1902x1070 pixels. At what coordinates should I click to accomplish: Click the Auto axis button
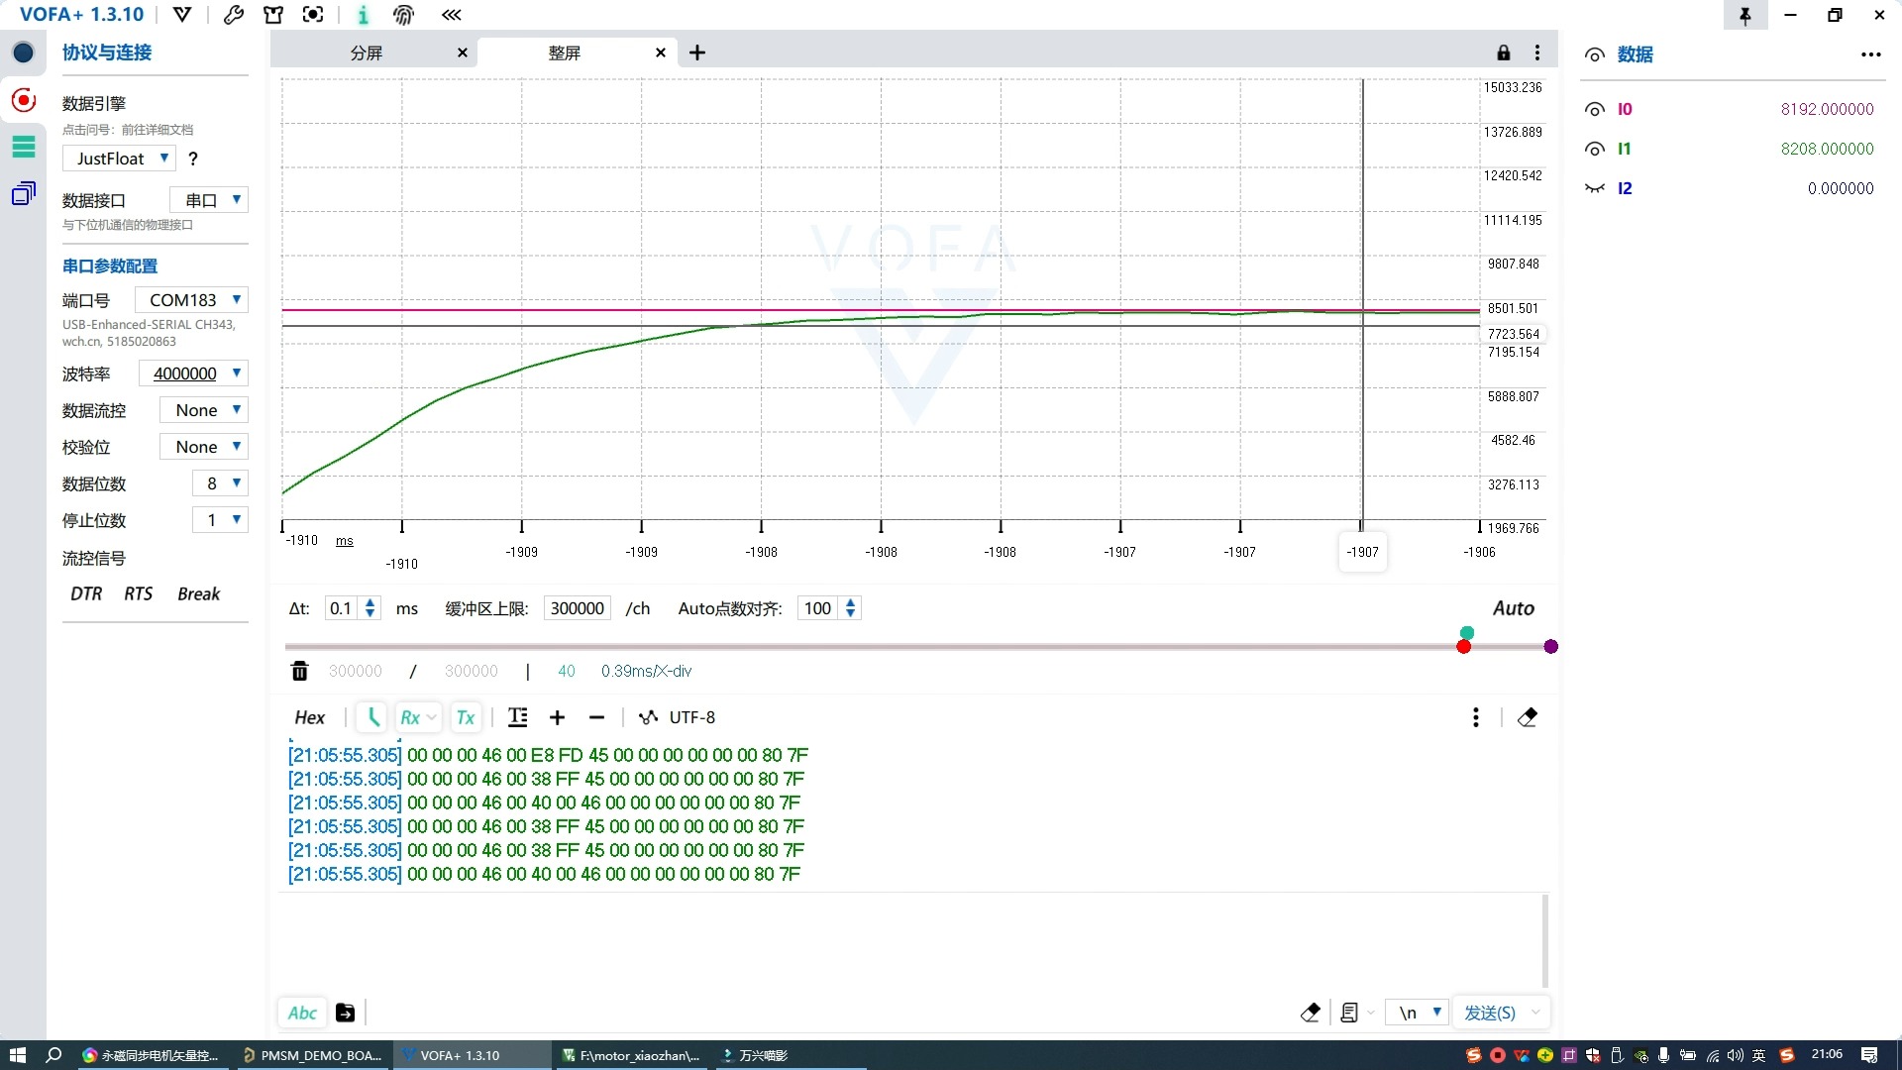1514,608
